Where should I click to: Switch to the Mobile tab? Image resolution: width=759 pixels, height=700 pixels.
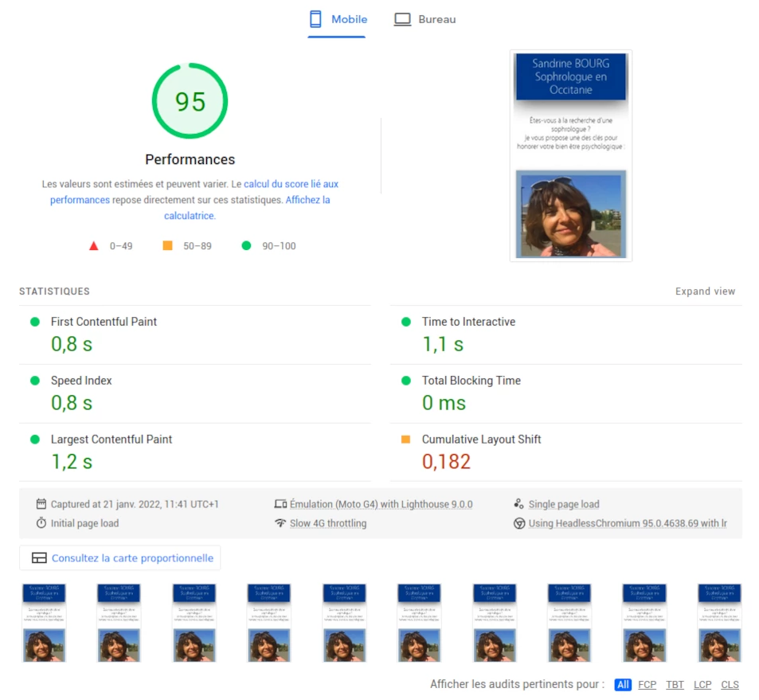(x=349, y=19)
